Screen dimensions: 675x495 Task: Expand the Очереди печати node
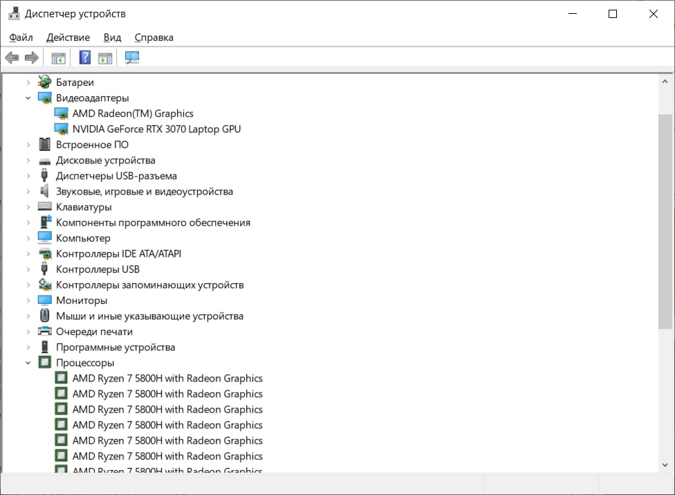click(28, 332)
